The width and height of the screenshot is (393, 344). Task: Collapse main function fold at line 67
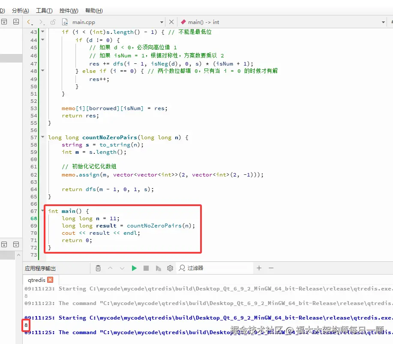[42, 210]
